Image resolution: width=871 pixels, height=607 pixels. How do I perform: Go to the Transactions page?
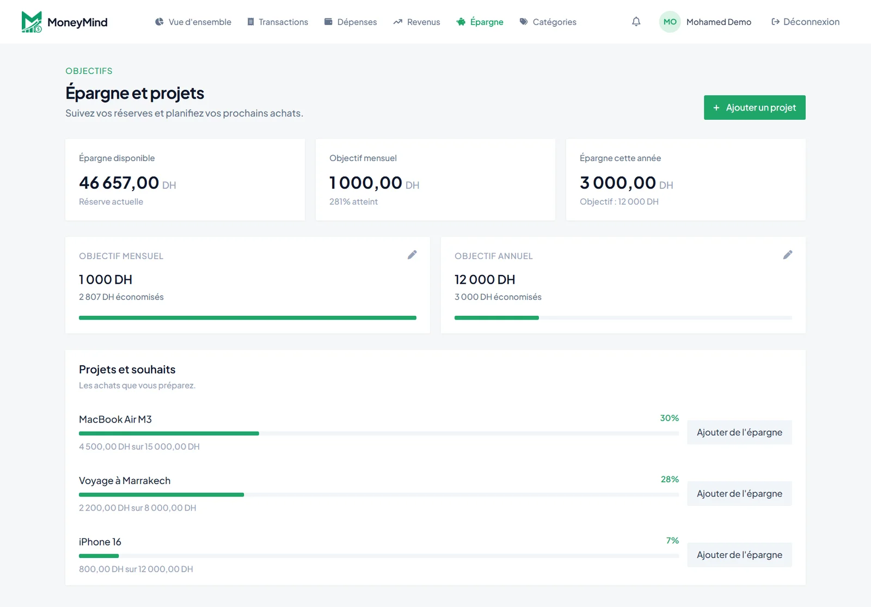(x=278, y=22)
